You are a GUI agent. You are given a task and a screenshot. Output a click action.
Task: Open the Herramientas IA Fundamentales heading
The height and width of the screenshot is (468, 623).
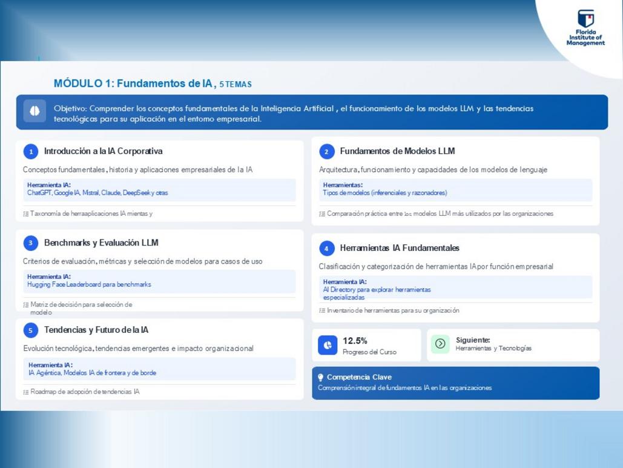click(400, 248)
